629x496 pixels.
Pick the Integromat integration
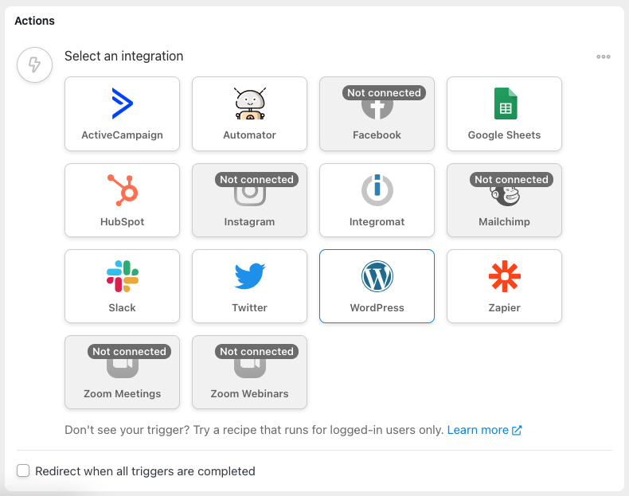coord(377,200)
